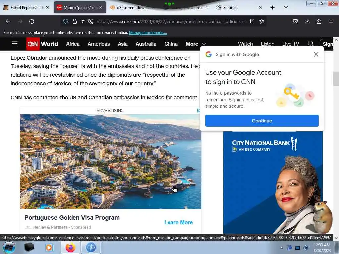Reload the current CNN page
The width and height of the screenshot is (339, 254).
[32, 21]
